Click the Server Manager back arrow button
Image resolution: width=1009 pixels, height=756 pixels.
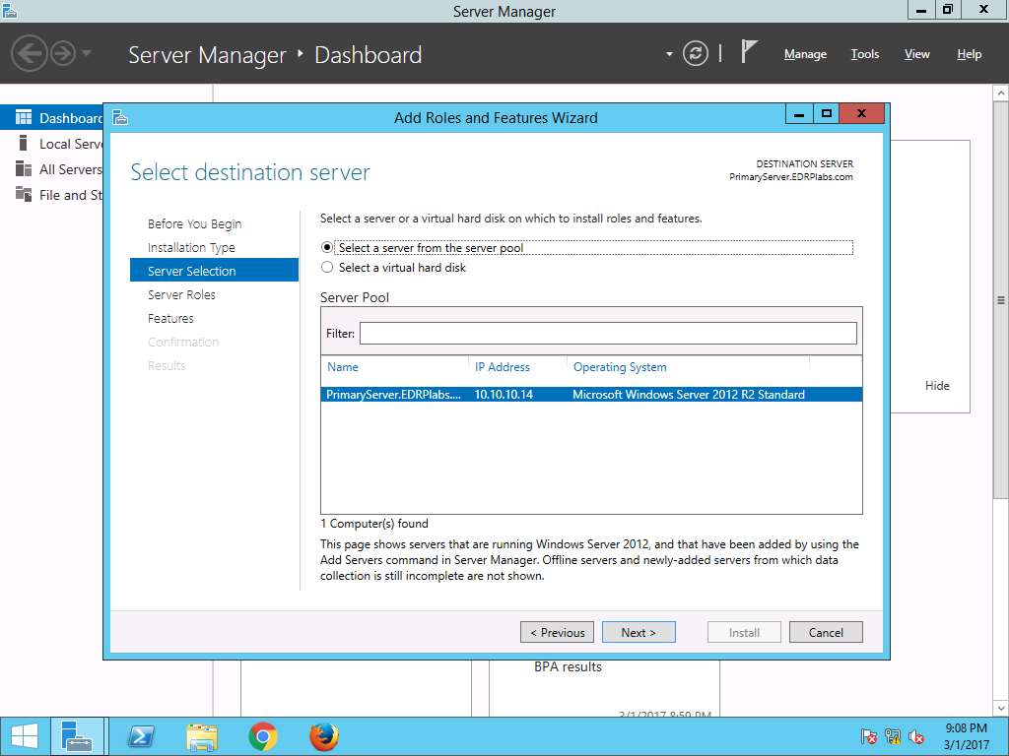[30, 54]
